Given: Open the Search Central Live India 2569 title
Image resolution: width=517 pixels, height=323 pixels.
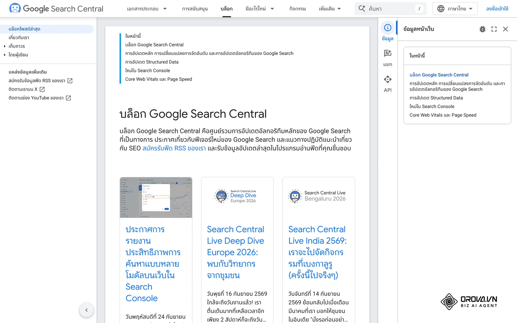Looking at the screenshot, I should pos(317,252).
